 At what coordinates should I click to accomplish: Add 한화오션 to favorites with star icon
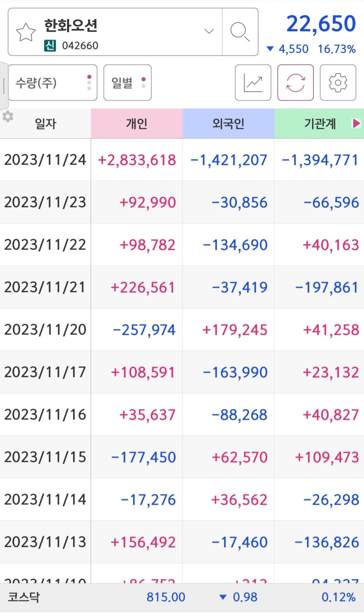pyautogui.click(x=26, y=32)
